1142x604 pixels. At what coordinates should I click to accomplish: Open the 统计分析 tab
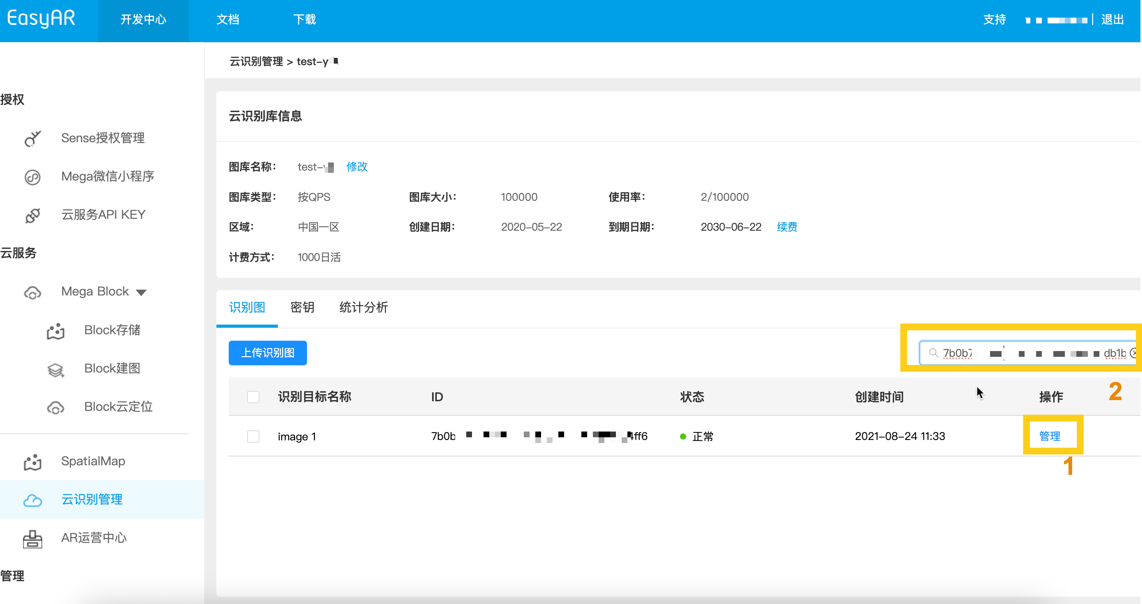[363, 307]
